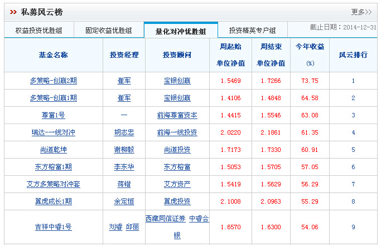Select the yearly return value 55.29
The width and height of the screenshot is (381, 247).
pos(310,201)
